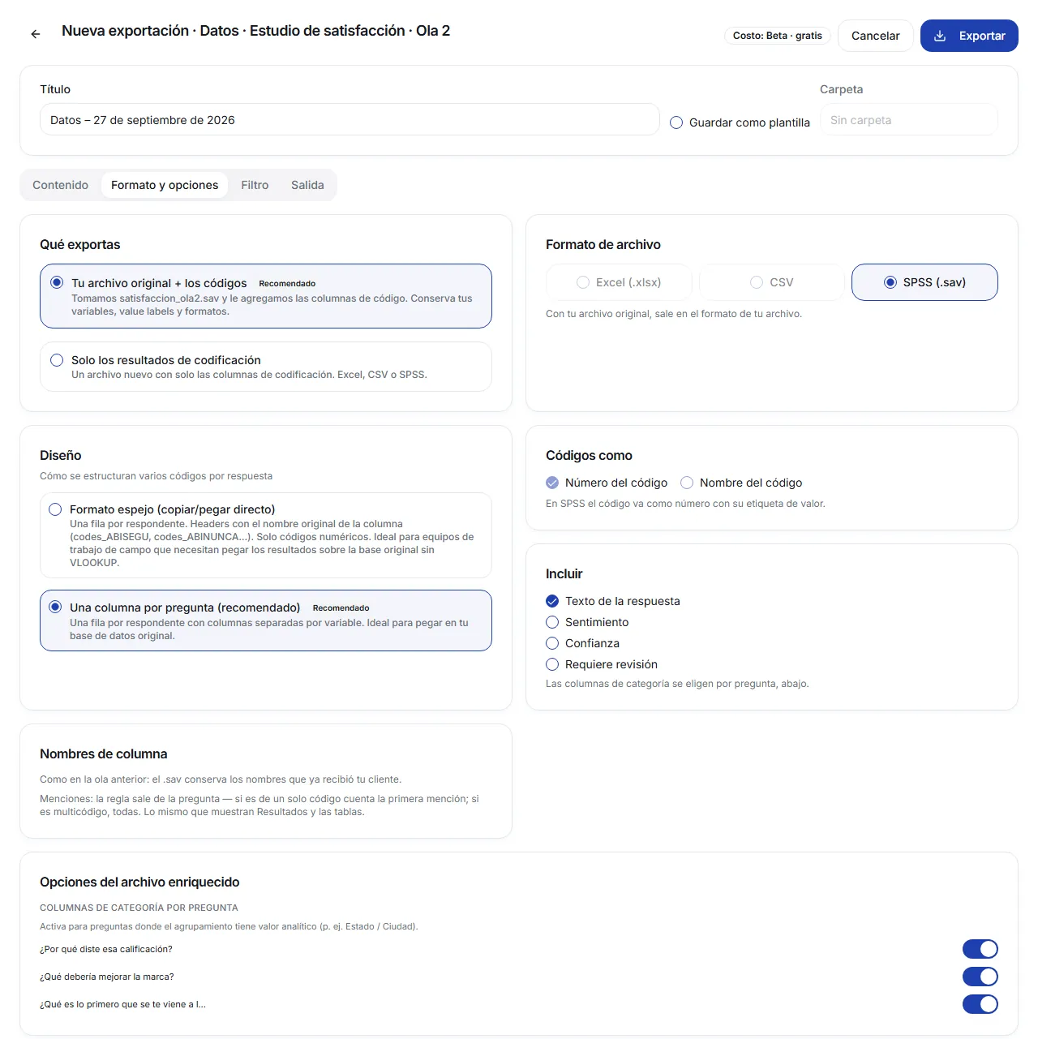The height and width of the screenshot is (1039, 1038).
Task: Toggle category column for '¿Qué es lo primero...'
Action: 980,1004
